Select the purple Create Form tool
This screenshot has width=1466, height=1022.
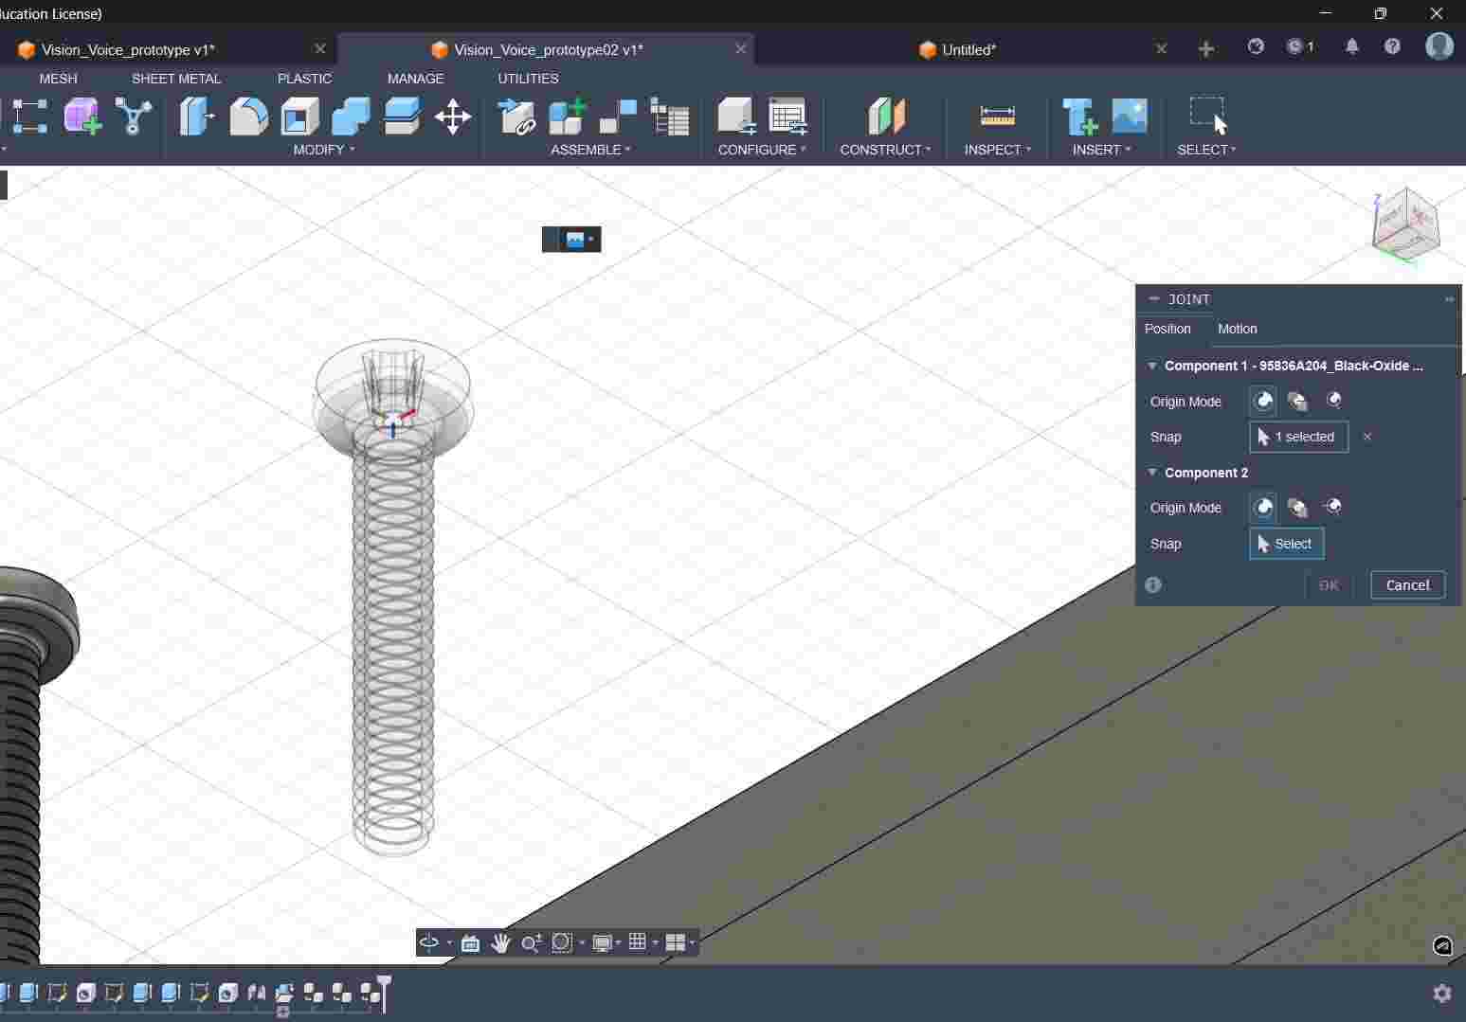point(82,117)
